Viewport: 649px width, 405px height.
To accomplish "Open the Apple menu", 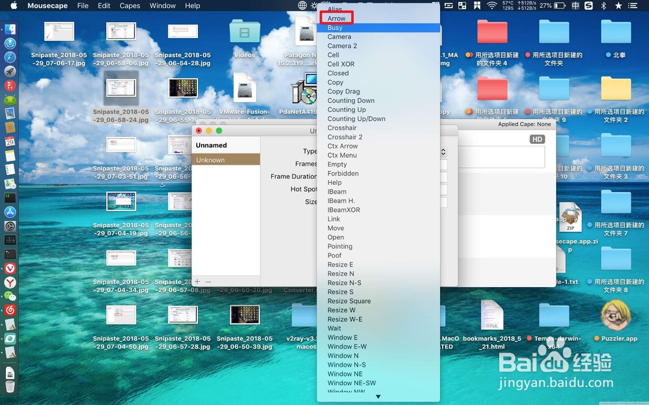I will click(14, 5).
